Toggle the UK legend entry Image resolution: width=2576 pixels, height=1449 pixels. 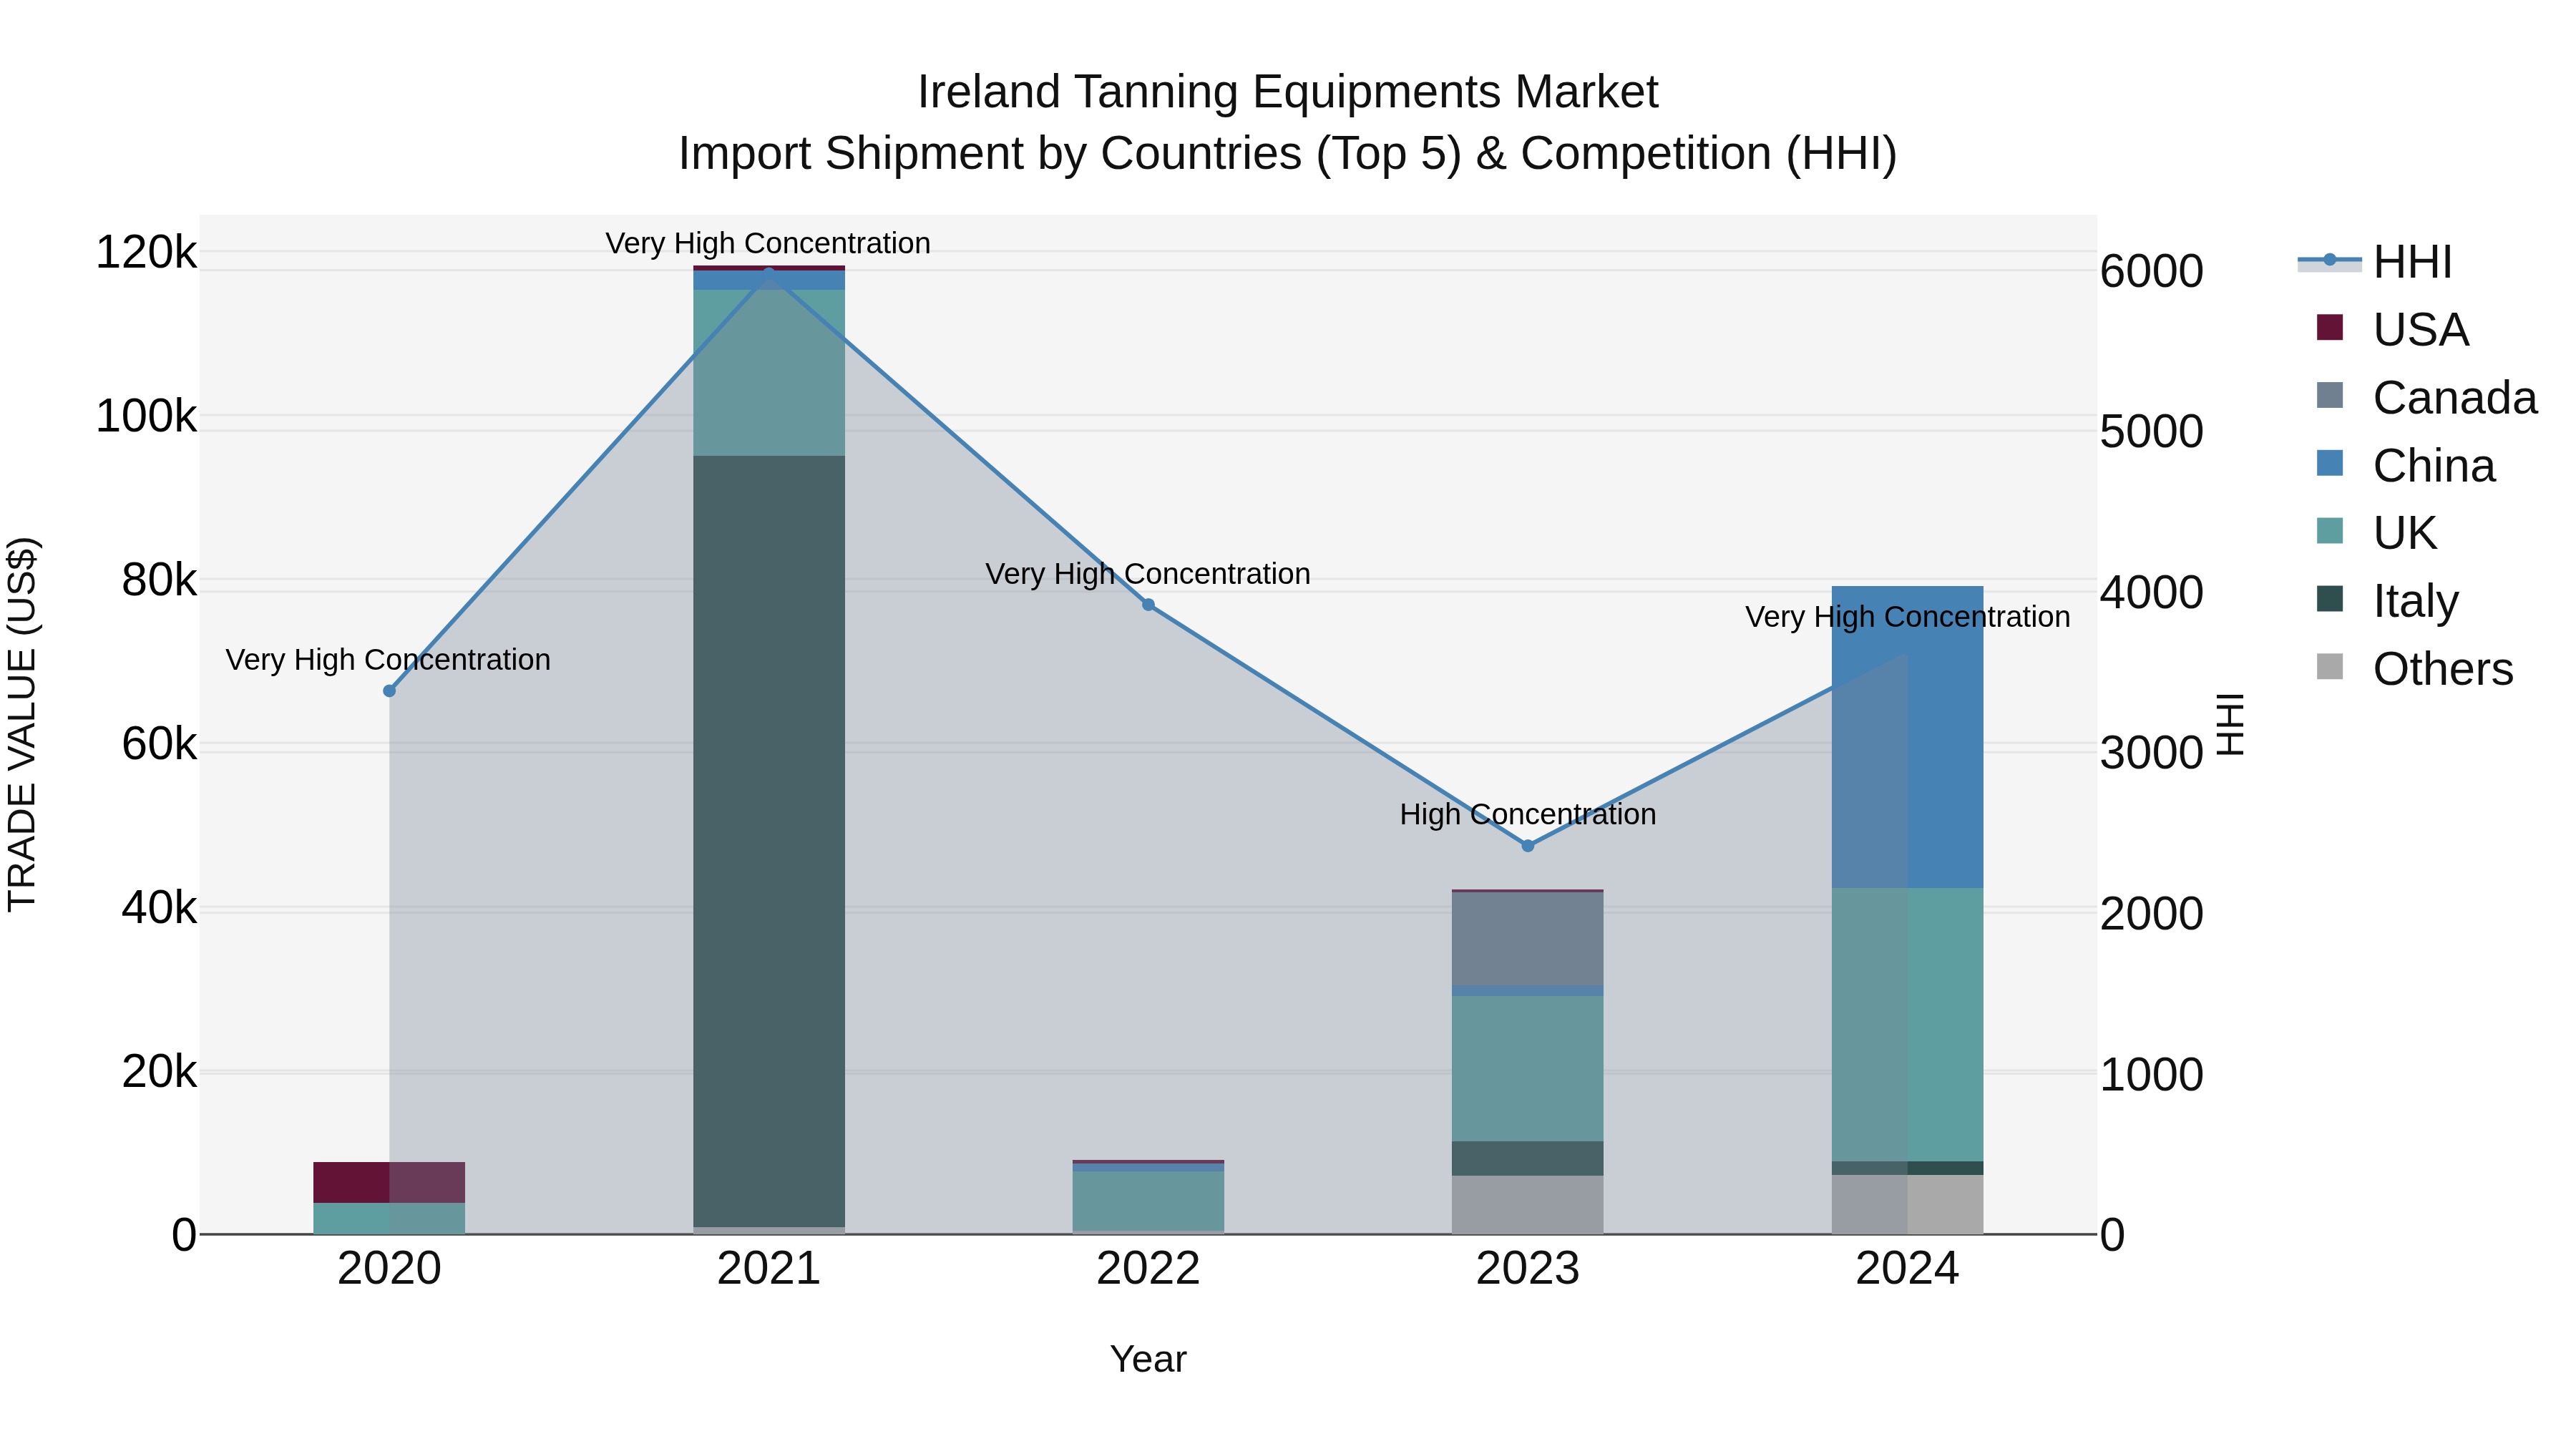point(2376,533)
